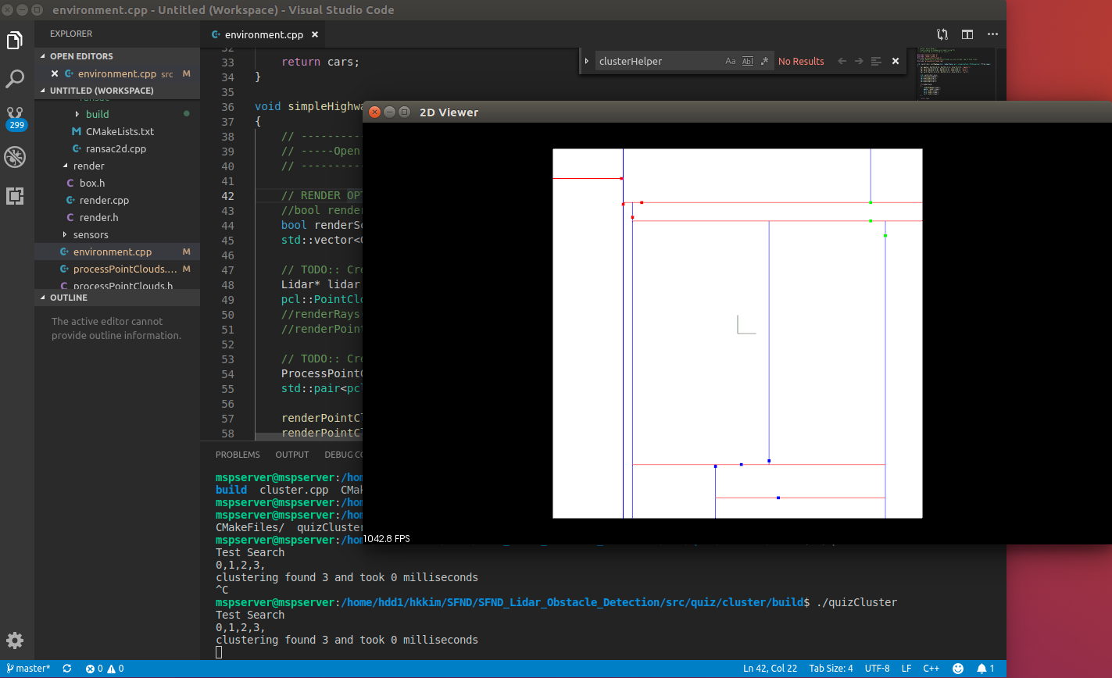
Task: Open the Debug view icon
Action: [x=16, y=157]
